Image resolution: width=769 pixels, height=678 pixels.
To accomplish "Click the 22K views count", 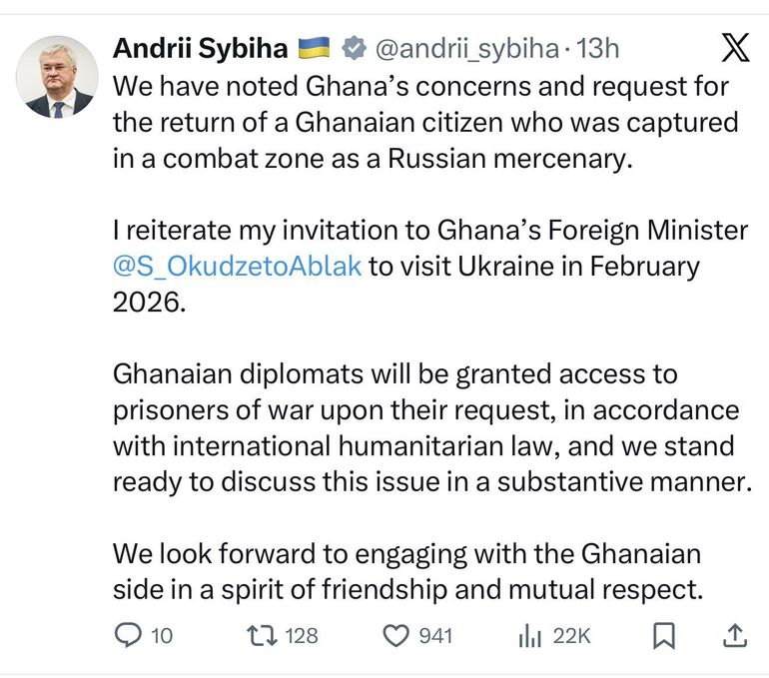I will 572,635.
